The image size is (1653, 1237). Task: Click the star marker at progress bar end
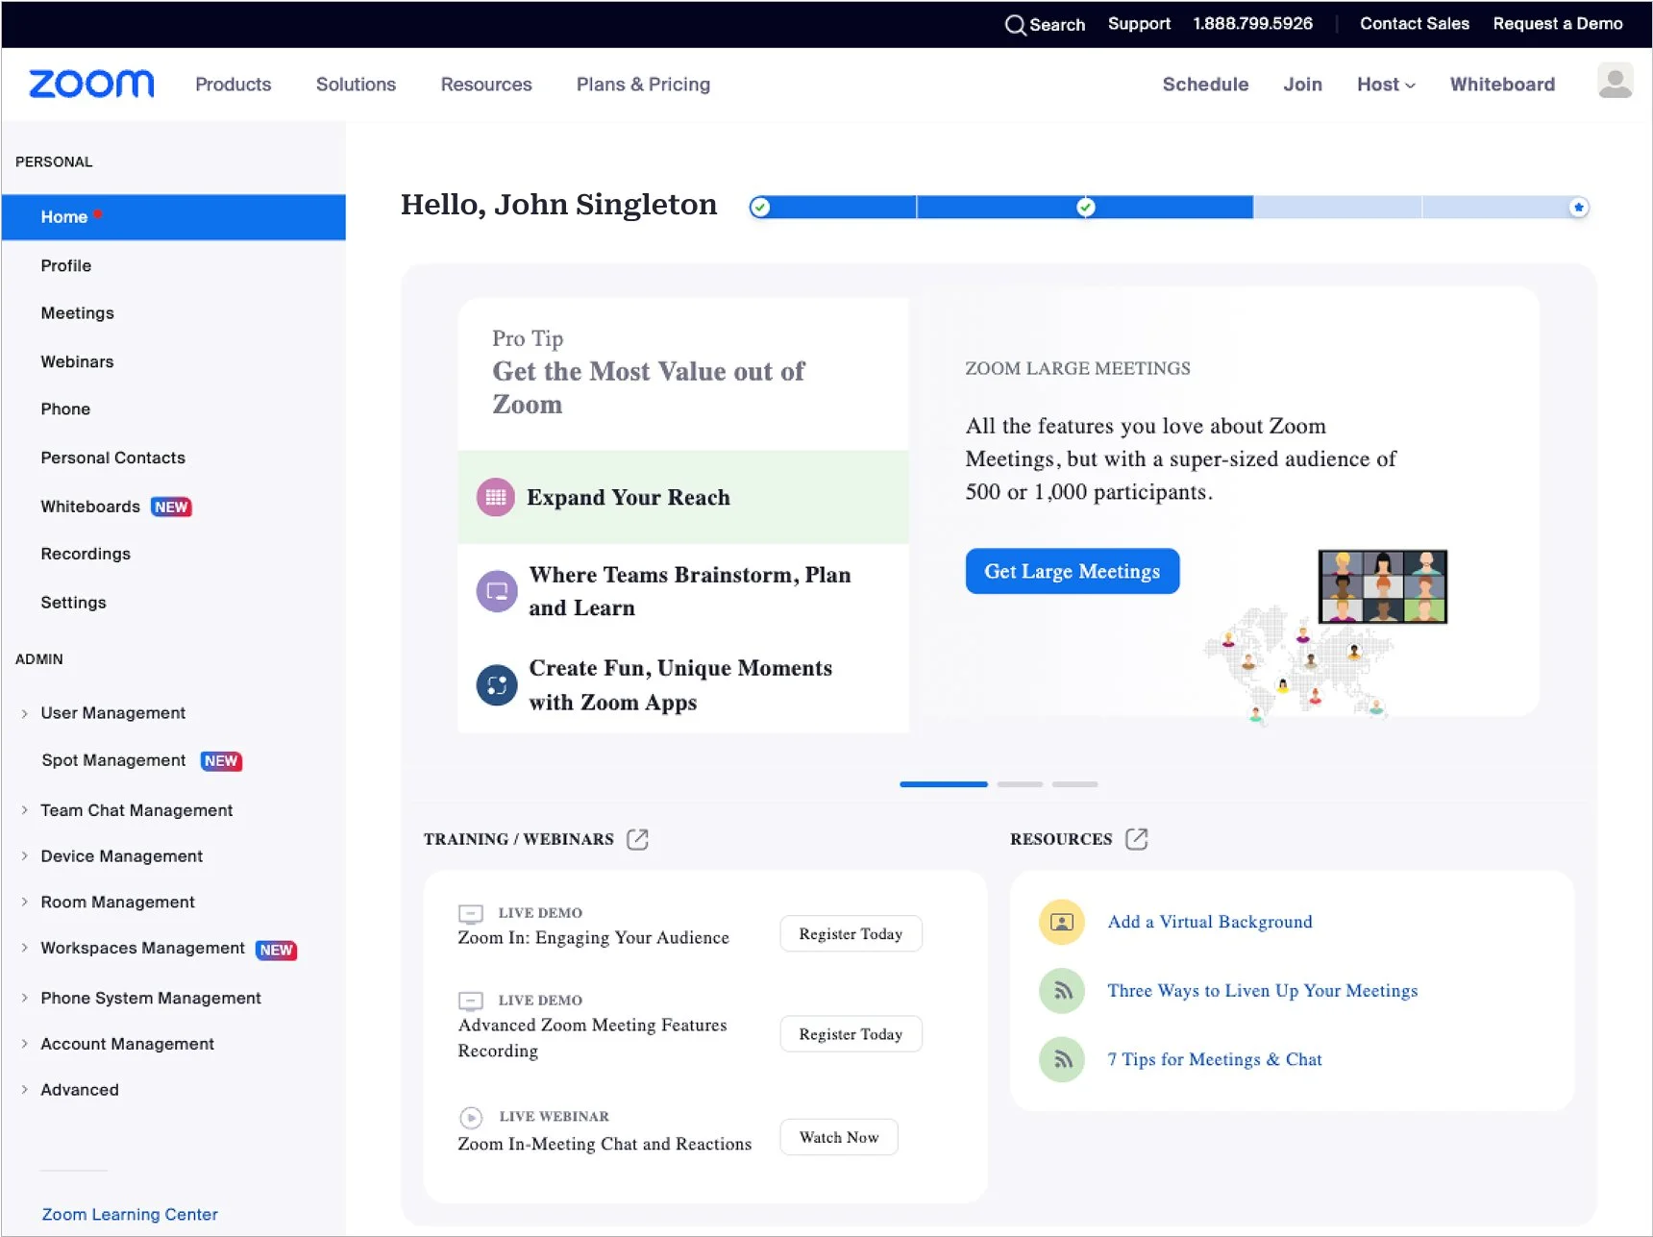pos(1578,208)
